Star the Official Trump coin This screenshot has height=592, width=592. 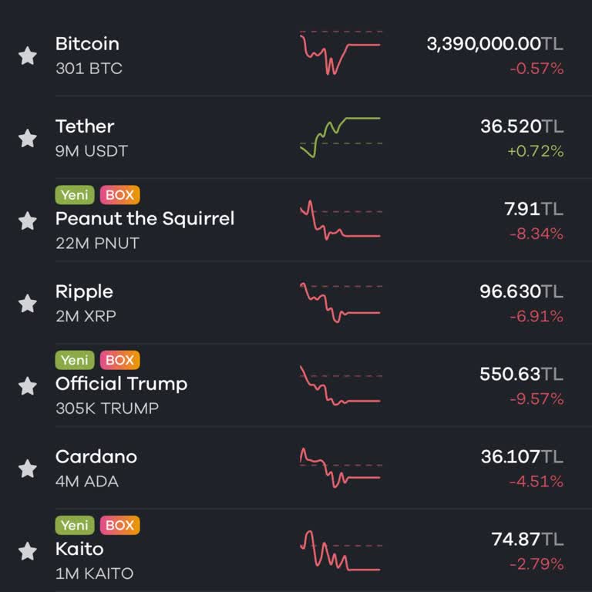pos(28,386)
